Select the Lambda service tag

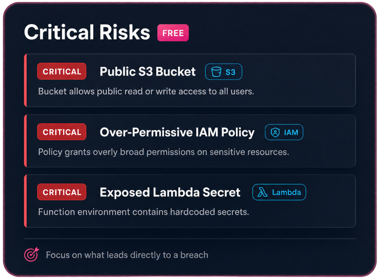279,192
